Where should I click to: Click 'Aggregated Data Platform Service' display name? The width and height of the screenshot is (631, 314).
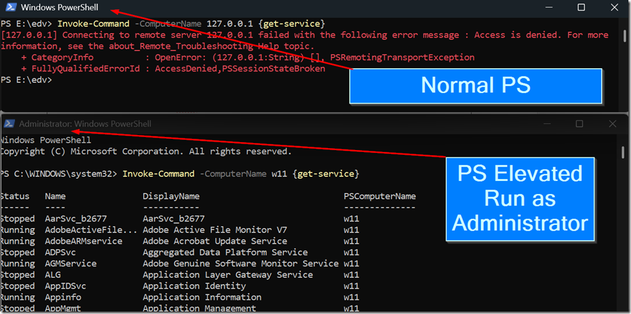(x=226, y=253)
